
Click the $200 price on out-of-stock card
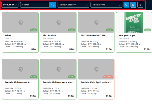click(x=109, y=96)
